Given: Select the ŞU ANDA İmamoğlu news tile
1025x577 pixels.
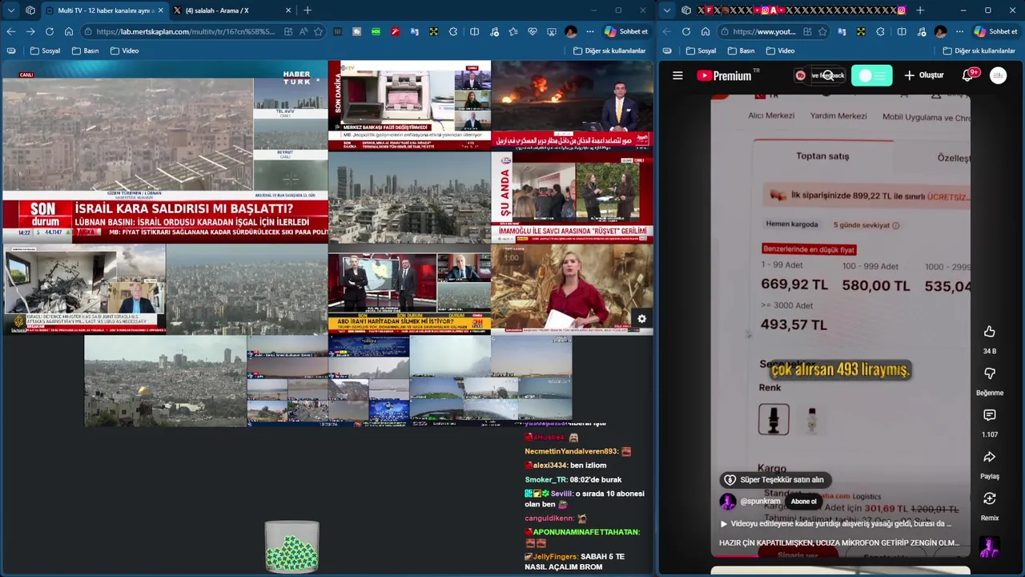Looking at the screenshot, I should [572, 197].
